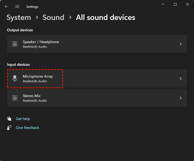Open the Get help link
194x161 pixels.
point(23,119)
